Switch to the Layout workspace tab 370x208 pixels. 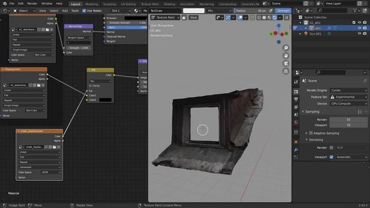[76, 4]
